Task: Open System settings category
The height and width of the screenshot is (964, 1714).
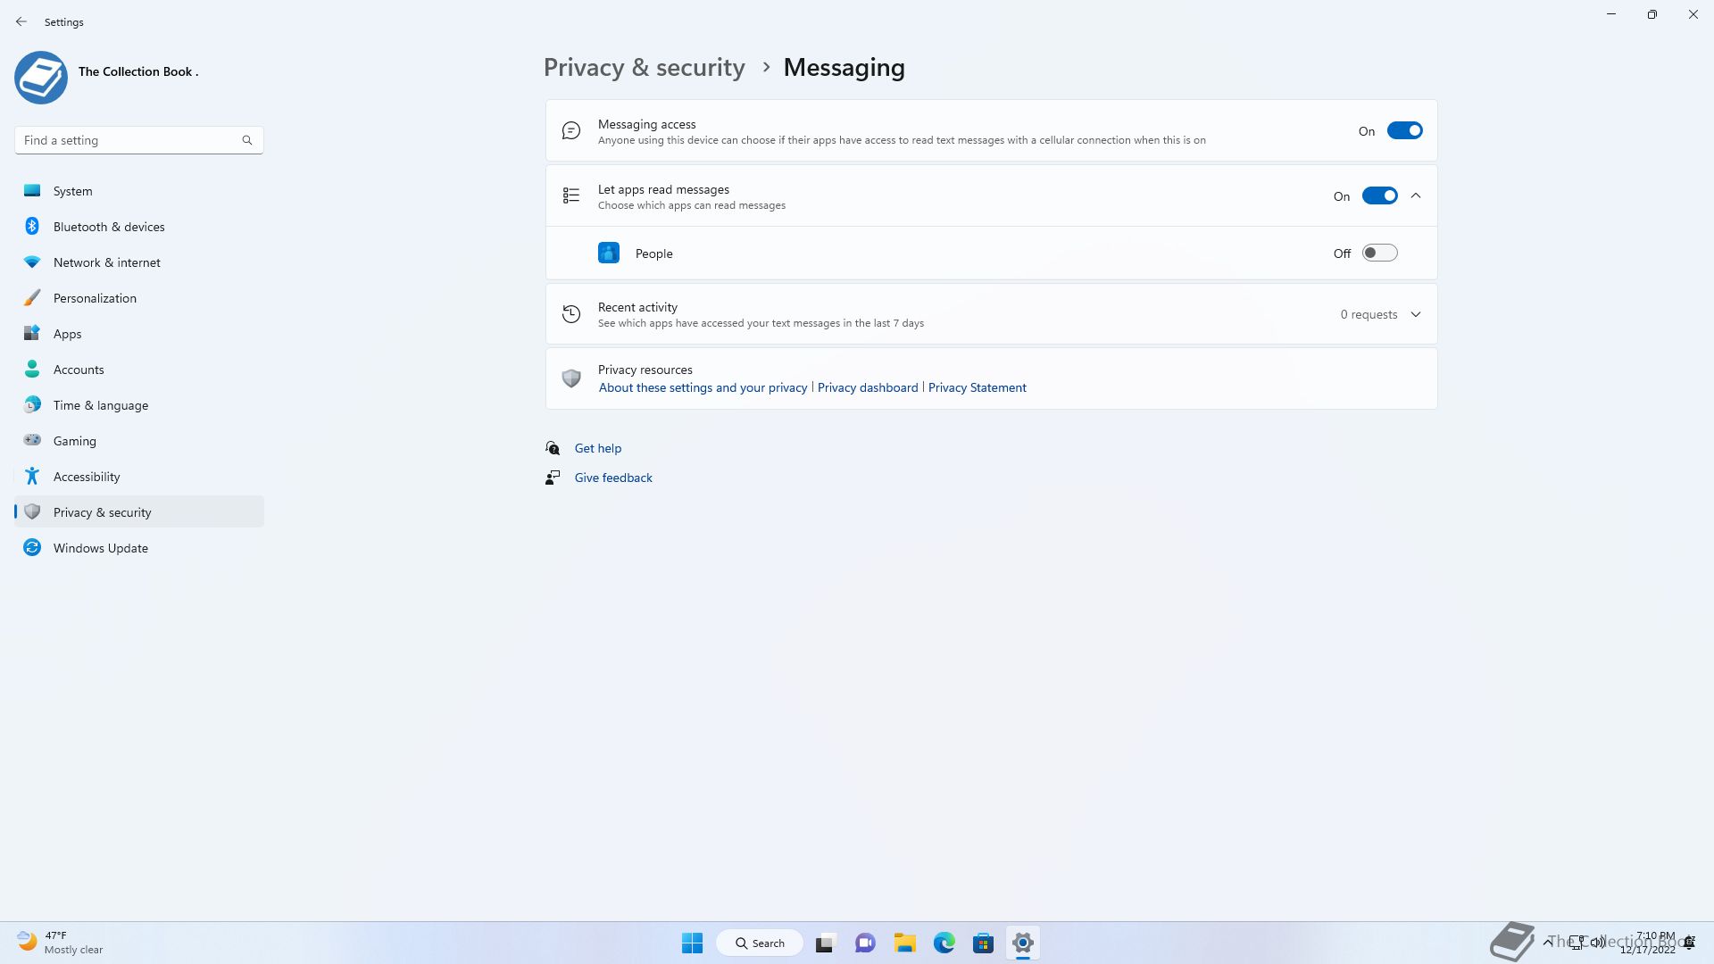Action: [139, 191]
